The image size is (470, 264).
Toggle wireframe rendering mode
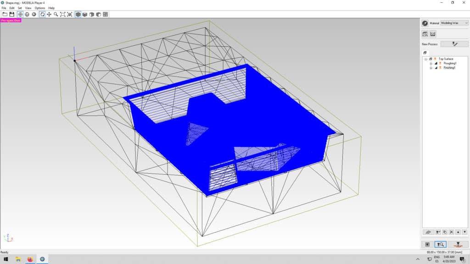(x=20, y=14)
